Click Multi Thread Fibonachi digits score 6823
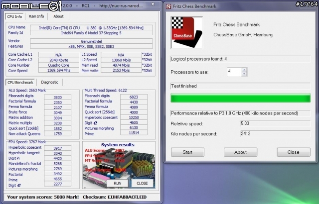Viewport: 319px width, 204px height. point(134,97)
